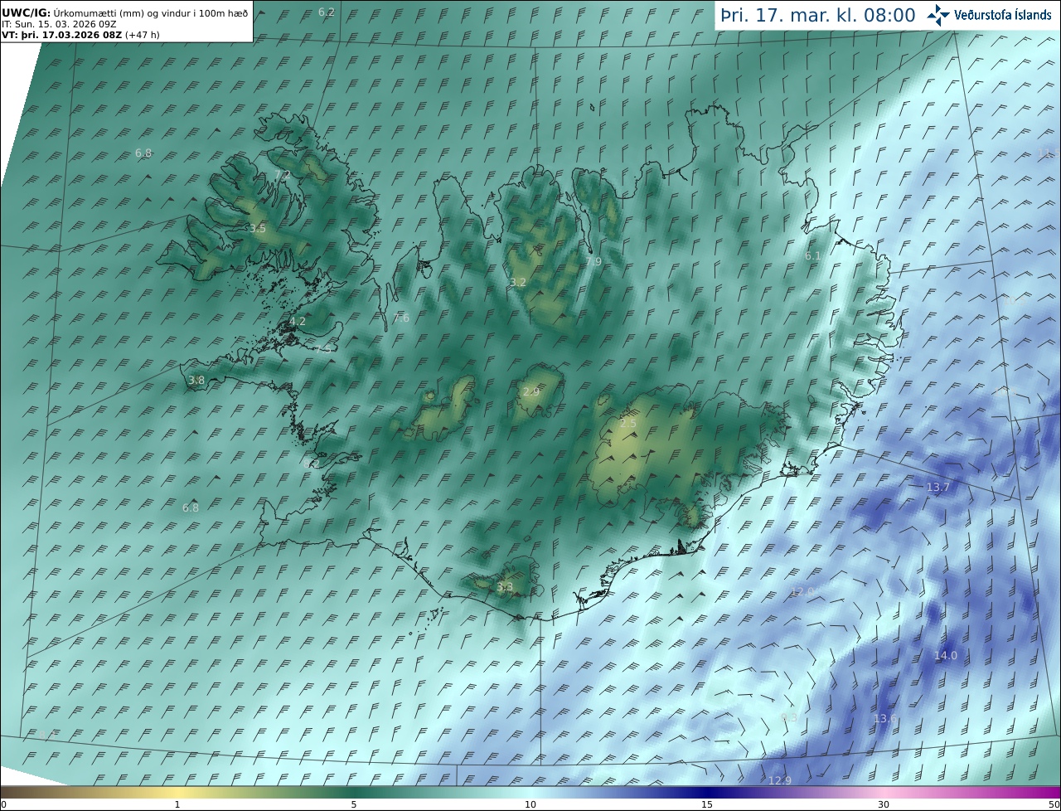This screenshot has height=811, width=1061.
Task: Click the map value '6.2'
Action: pyautogui.click(x=327, y=12)
